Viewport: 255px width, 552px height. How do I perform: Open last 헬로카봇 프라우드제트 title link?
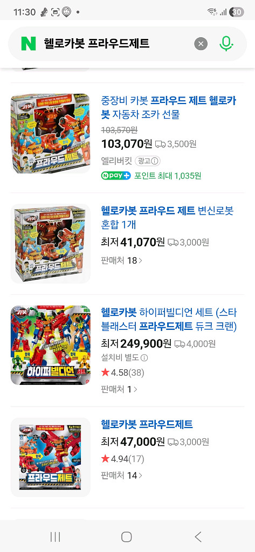click(147, 424)
